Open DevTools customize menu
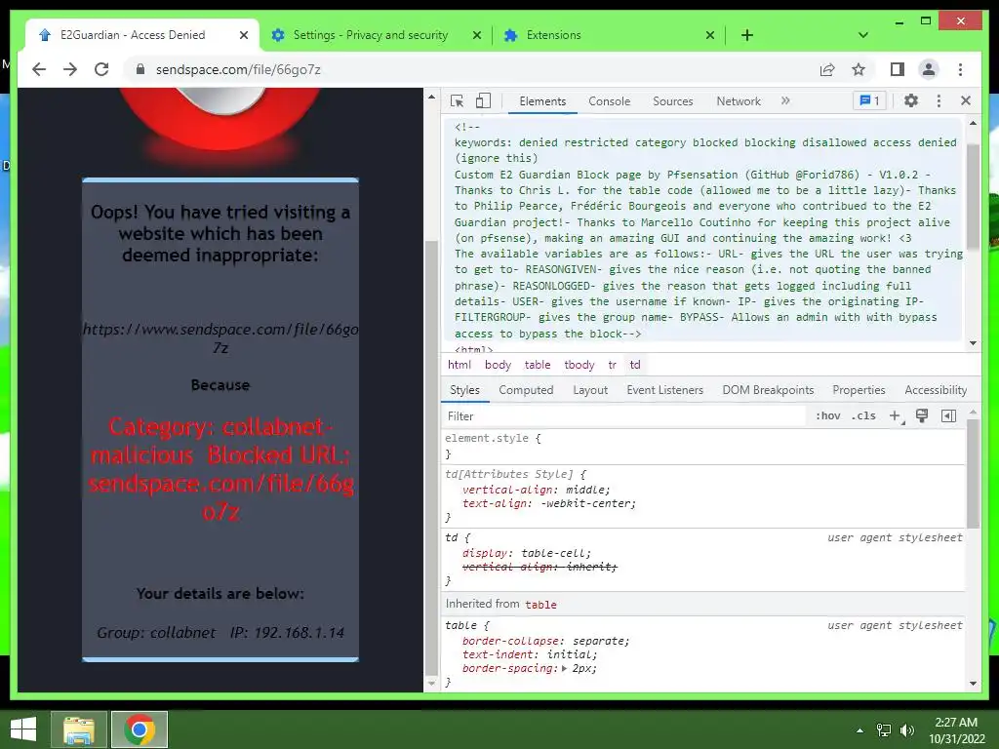This screenshot has width=999, height=749. pos(939,100)
